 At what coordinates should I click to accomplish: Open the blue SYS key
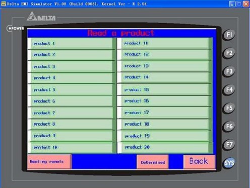click(229, 163)
